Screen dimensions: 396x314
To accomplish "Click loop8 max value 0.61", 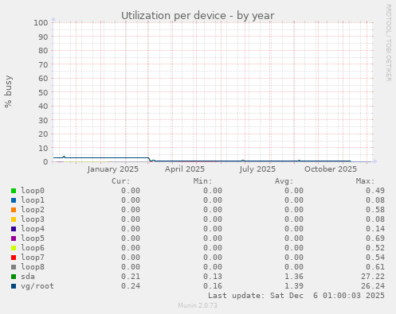I will 375,267.
